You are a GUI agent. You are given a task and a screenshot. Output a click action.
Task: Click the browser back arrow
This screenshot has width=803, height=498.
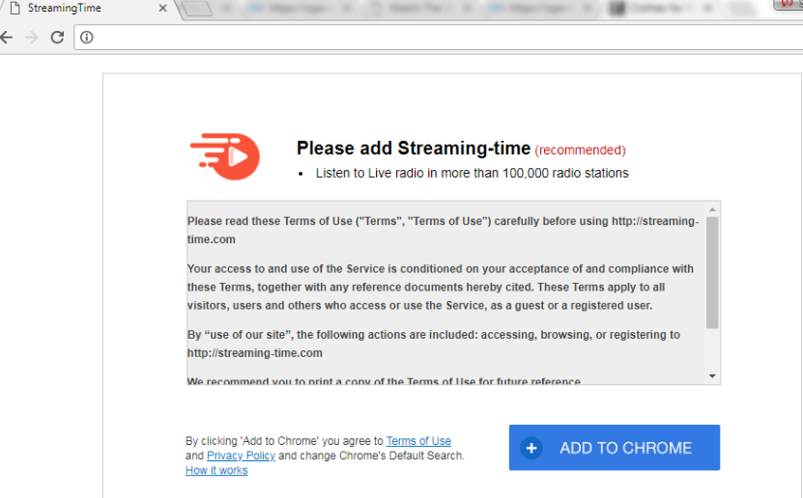click(x=8, y=38)
